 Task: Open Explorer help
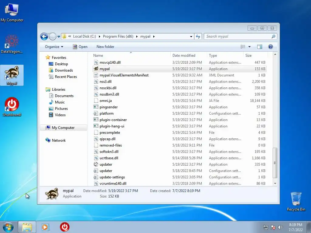270,47
